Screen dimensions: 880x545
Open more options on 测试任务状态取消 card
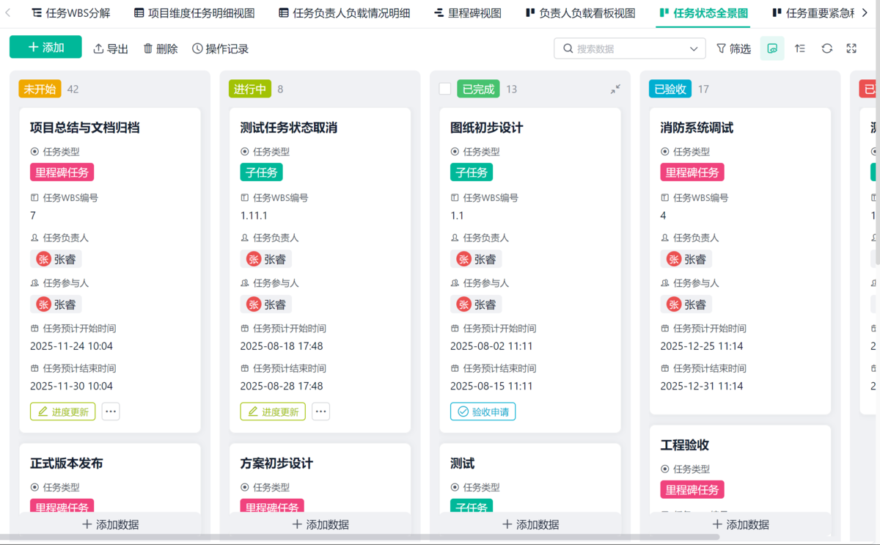[321, 412]
